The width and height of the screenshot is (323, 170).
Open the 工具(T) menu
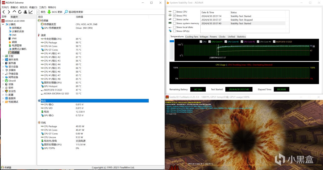tap(43, 7)
